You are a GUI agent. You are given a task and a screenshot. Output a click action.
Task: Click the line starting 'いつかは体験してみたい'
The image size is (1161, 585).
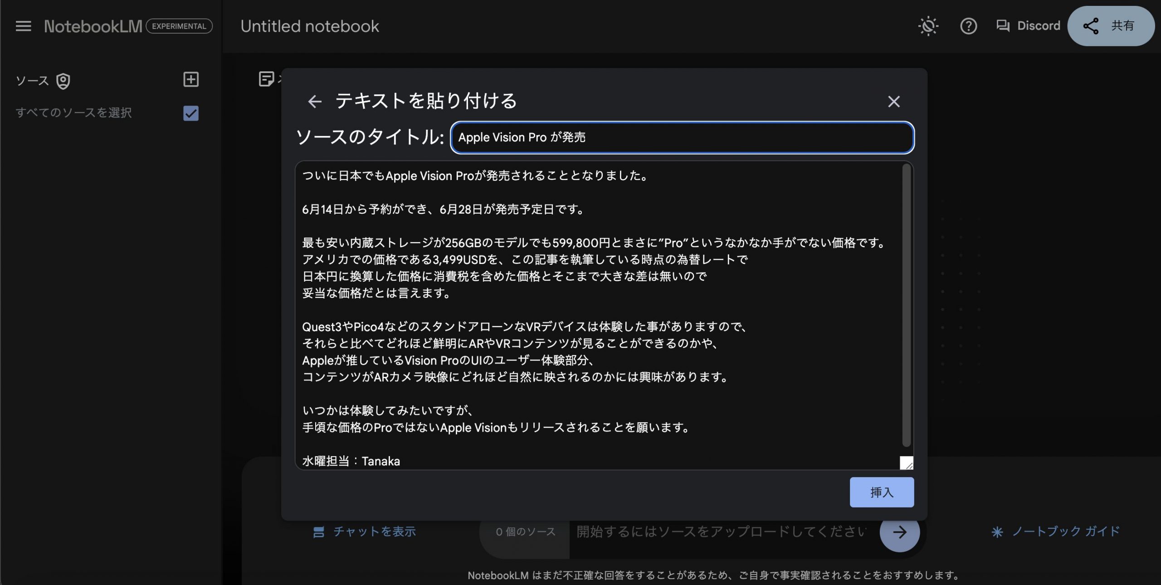(x=388, y=410)
